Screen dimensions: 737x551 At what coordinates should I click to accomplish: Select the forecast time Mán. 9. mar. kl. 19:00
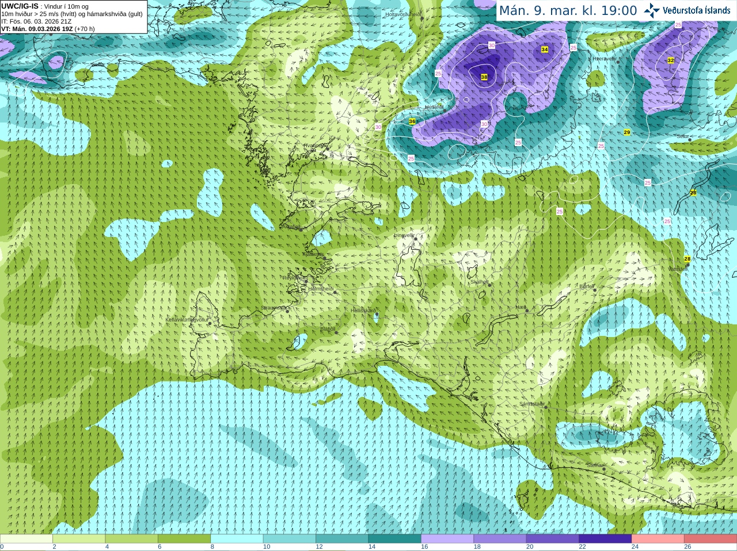tap(568, 10)
